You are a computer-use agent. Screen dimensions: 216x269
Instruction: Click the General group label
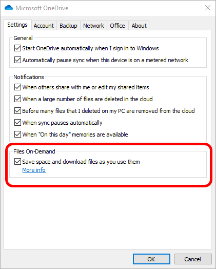23,38
